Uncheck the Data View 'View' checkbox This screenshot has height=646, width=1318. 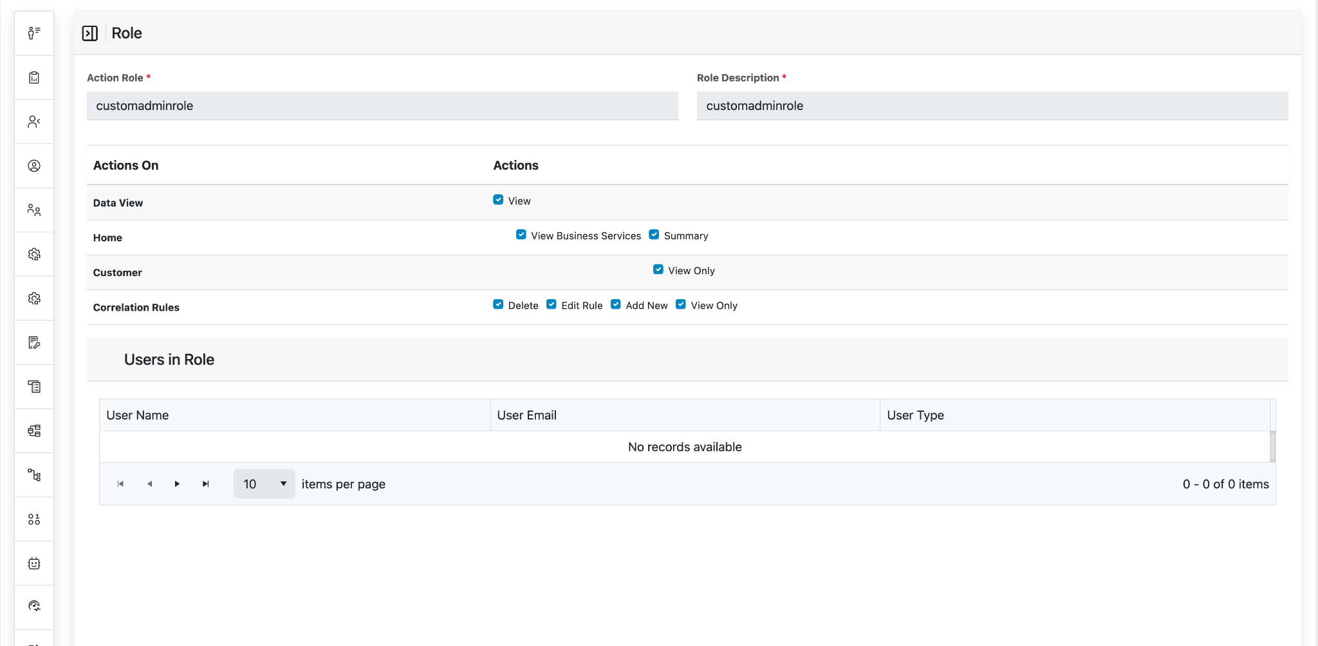coord(498,200)
